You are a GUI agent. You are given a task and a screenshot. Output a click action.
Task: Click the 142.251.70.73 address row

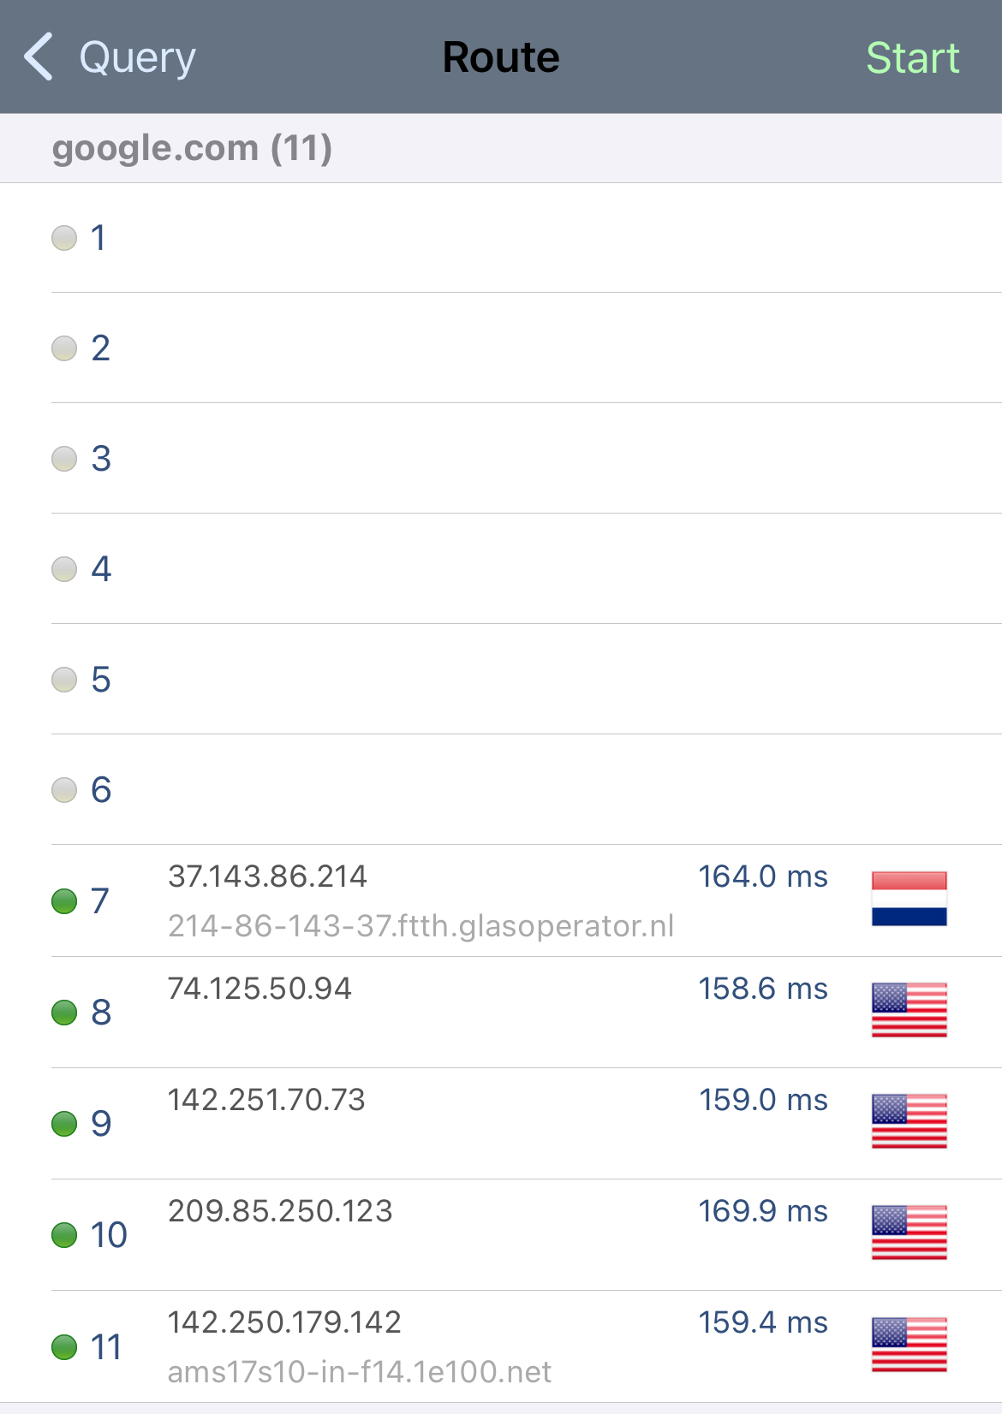pos(501,1123)
